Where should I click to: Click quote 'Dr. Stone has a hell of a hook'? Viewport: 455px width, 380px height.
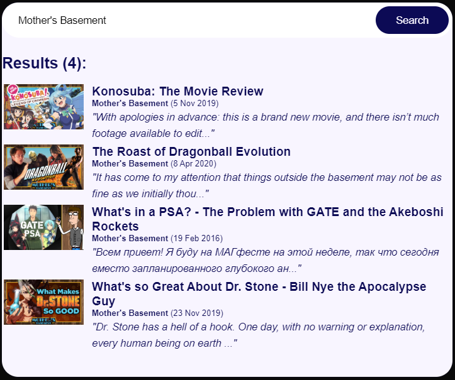pyautogui.click(x=258, y=335)
